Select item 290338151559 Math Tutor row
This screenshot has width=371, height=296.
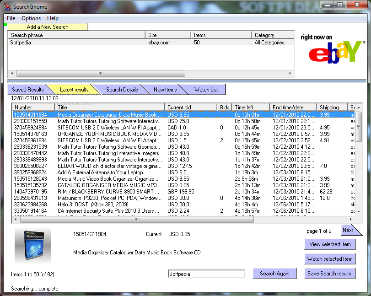(x=183, y=121)
